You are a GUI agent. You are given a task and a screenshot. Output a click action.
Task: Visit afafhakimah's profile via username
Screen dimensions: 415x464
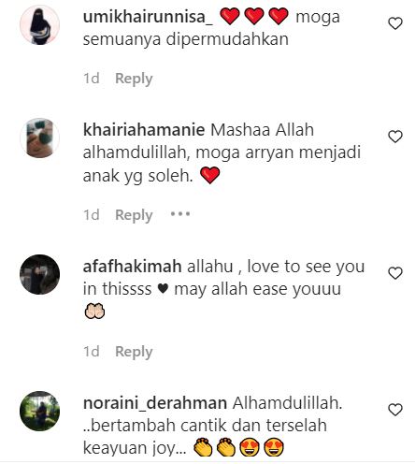tap(133, 267)
